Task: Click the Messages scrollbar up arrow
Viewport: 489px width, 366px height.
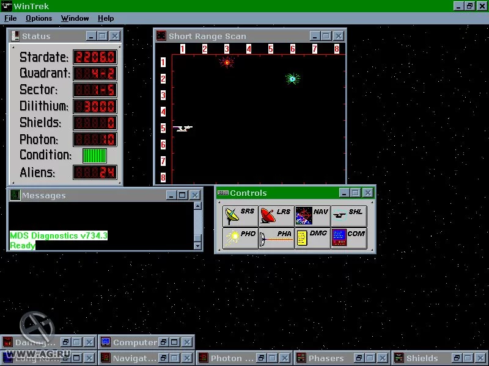Action: [x=197, y=206]
